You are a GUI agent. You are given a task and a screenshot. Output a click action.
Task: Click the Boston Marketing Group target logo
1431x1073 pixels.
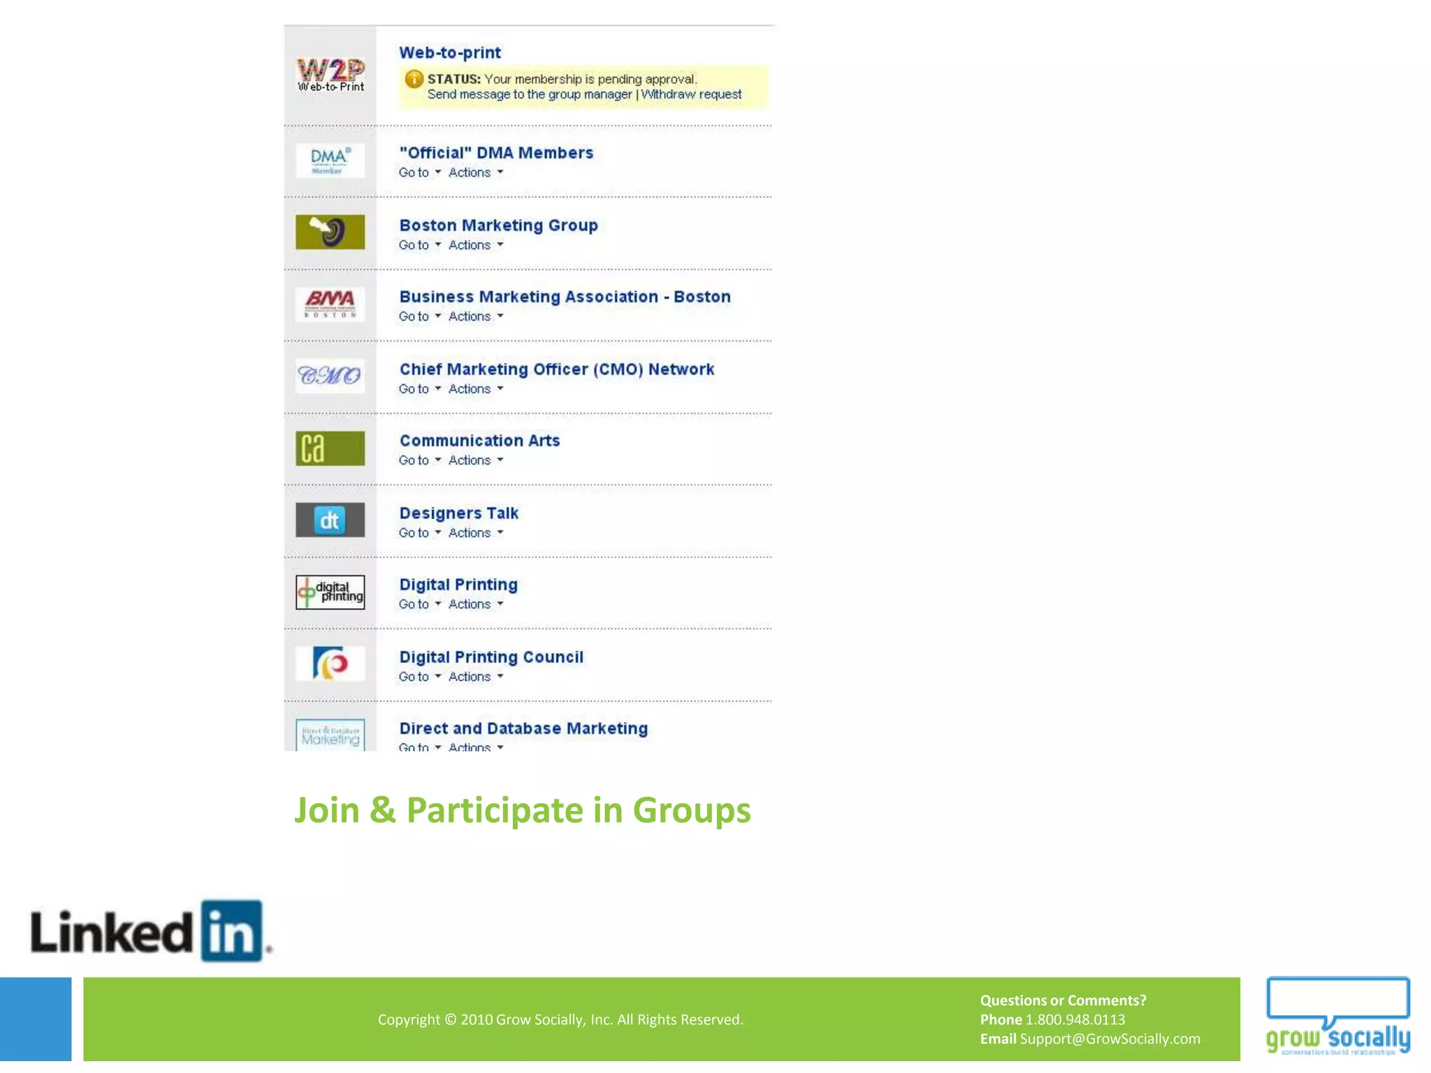[x=330, y=232]
